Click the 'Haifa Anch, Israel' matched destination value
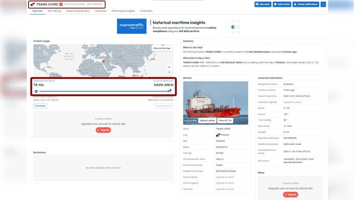Screen dimensions: 354x200 click(x=292, y=144)
